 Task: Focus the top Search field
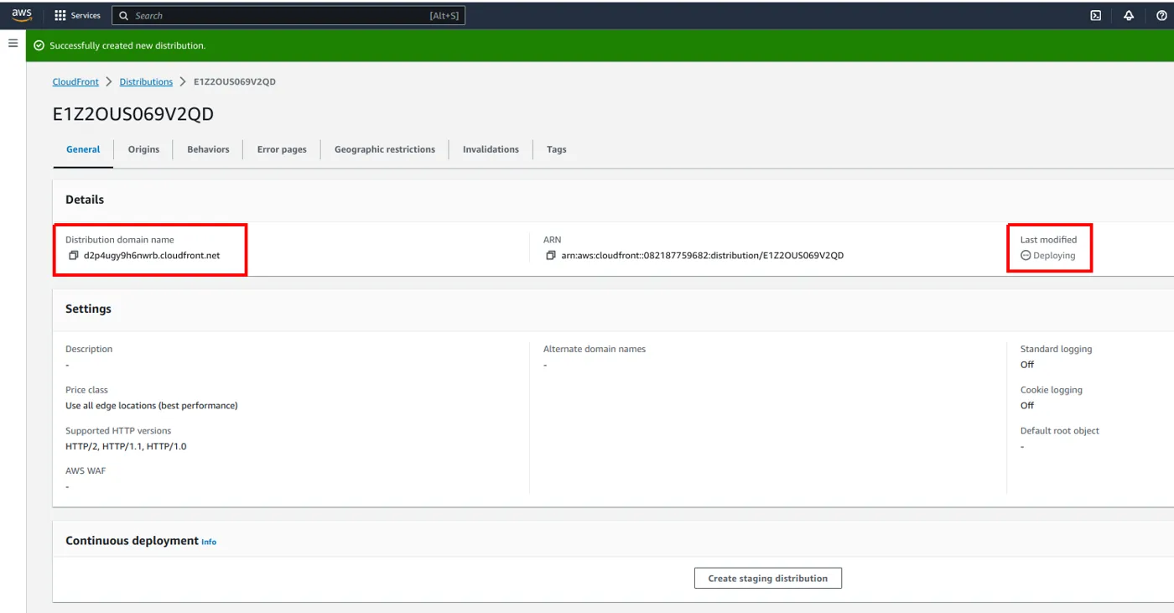[288, 15]
